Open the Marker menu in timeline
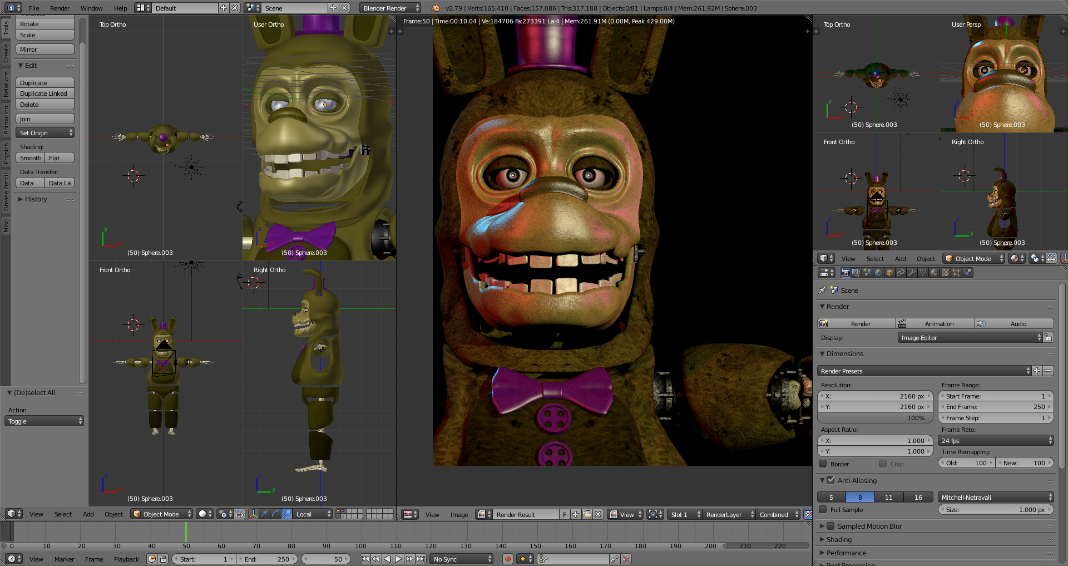The height and width of the screenshot is (566, 1068). coord(64,559)
